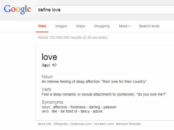
Task: Follow the Merriam-Webster link
Action: (128, 124)
